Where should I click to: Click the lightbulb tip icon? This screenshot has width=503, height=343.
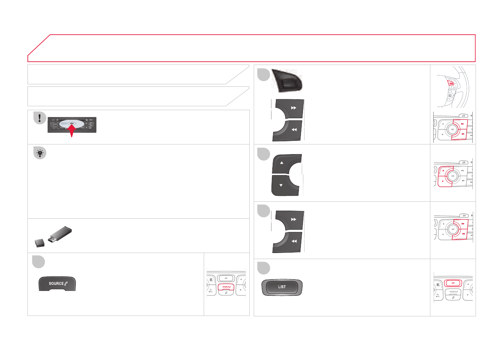click(x=40, y=153)
